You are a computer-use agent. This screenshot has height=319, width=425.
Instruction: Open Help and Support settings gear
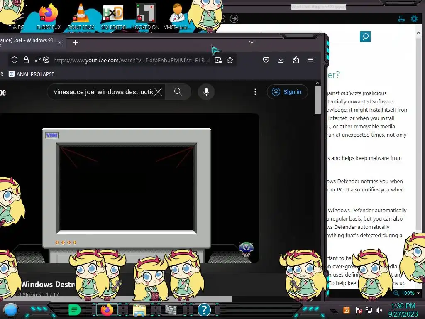click(x=414, y=19)
